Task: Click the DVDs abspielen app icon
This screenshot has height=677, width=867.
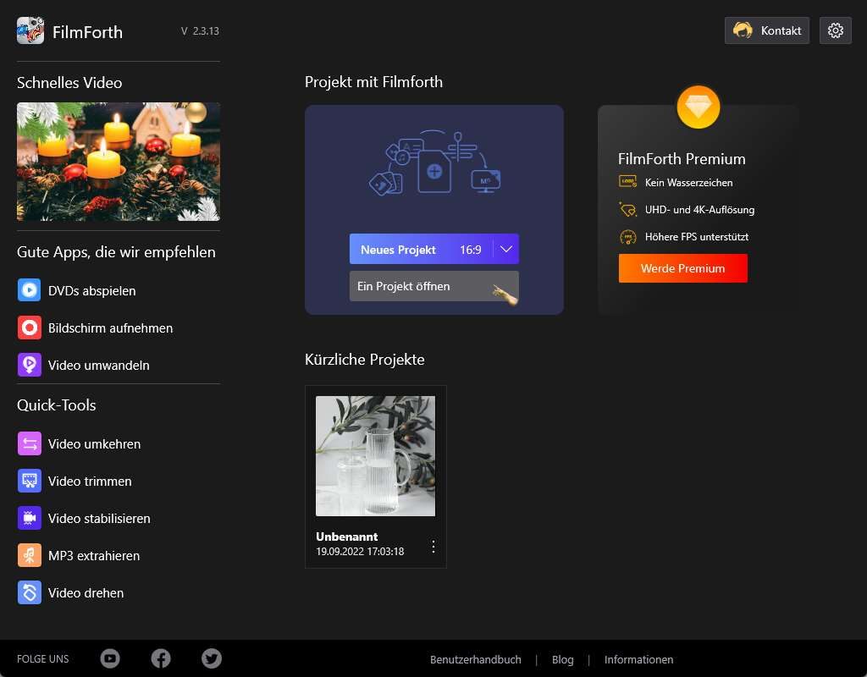Action: coord(30,290)
